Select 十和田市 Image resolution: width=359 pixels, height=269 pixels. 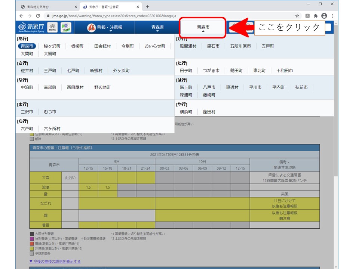[x=285, y=71]
